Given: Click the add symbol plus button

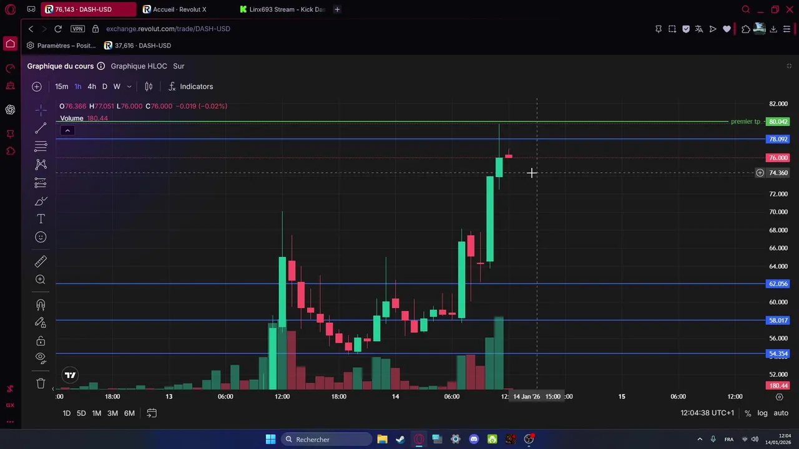Looking at the screenshot, I should pos(37,87).
